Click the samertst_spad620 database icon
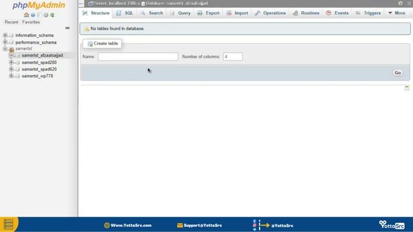The width and height of the screenshot is (413, 232). pos(18,69)
